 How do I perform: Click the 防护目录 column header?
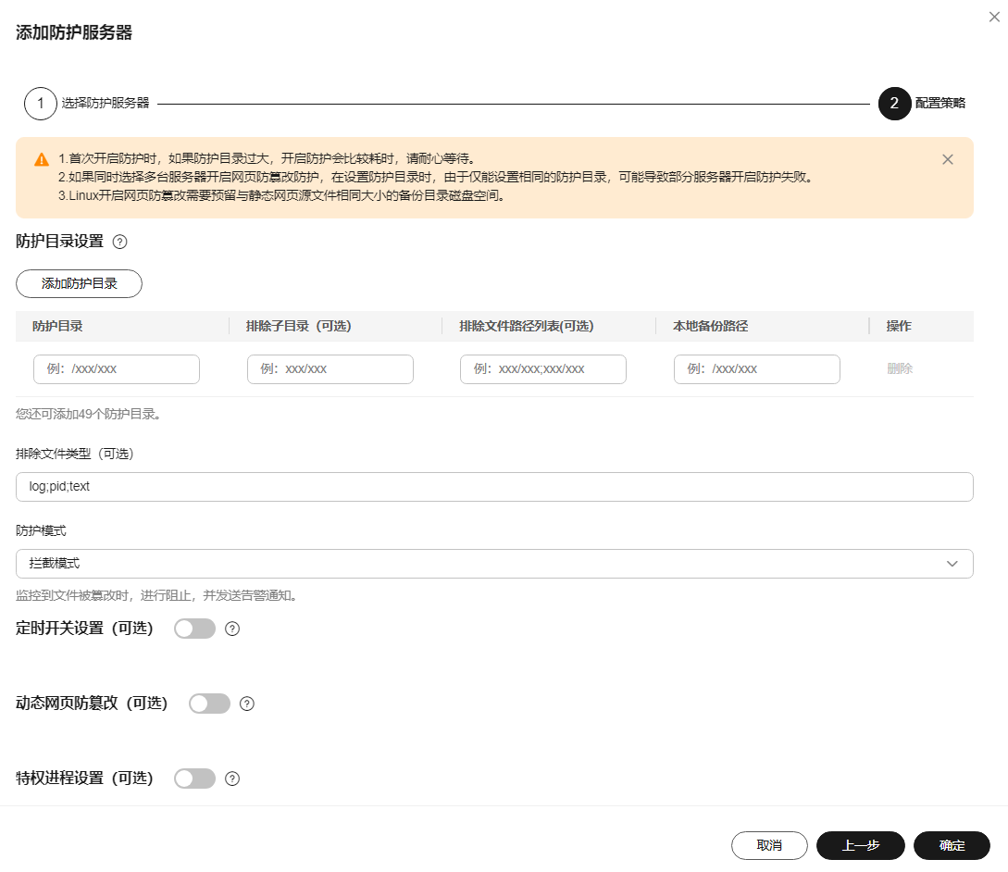pos(58,326)
